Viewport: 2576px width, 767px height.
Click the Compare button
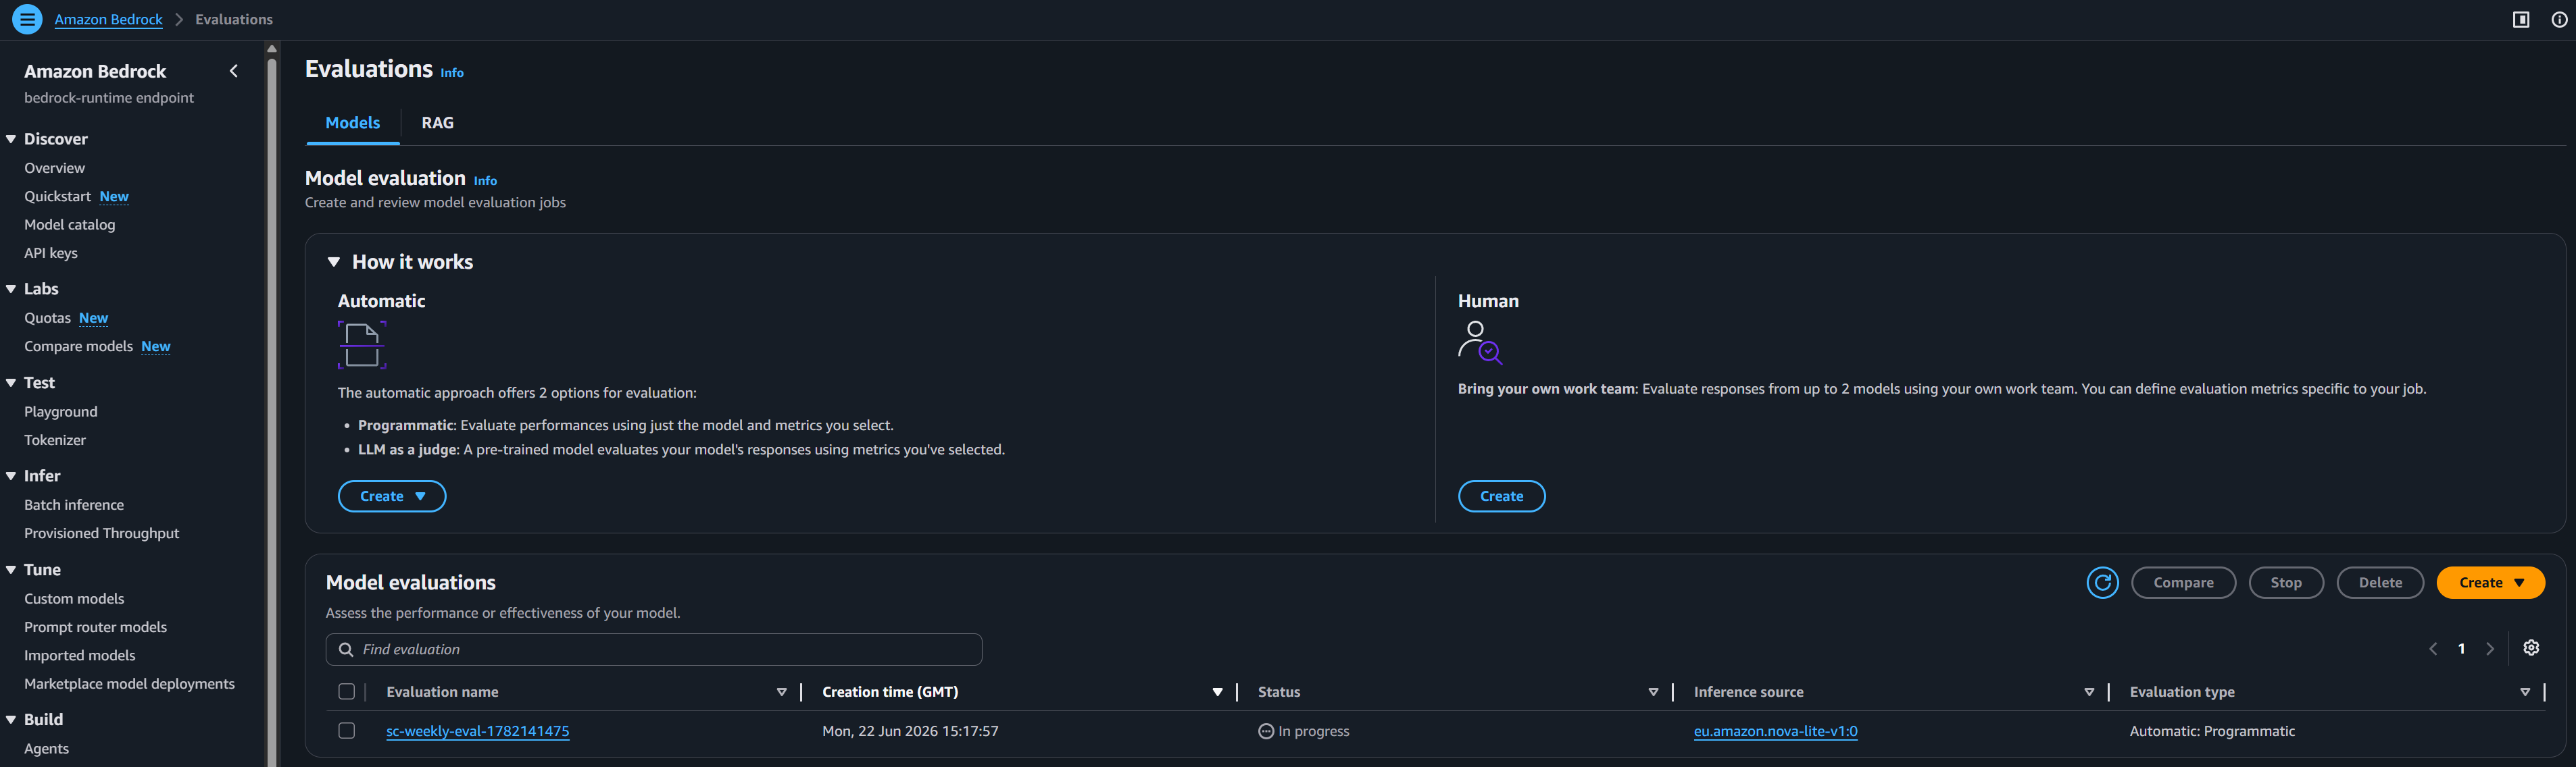tap(2183, 582)
